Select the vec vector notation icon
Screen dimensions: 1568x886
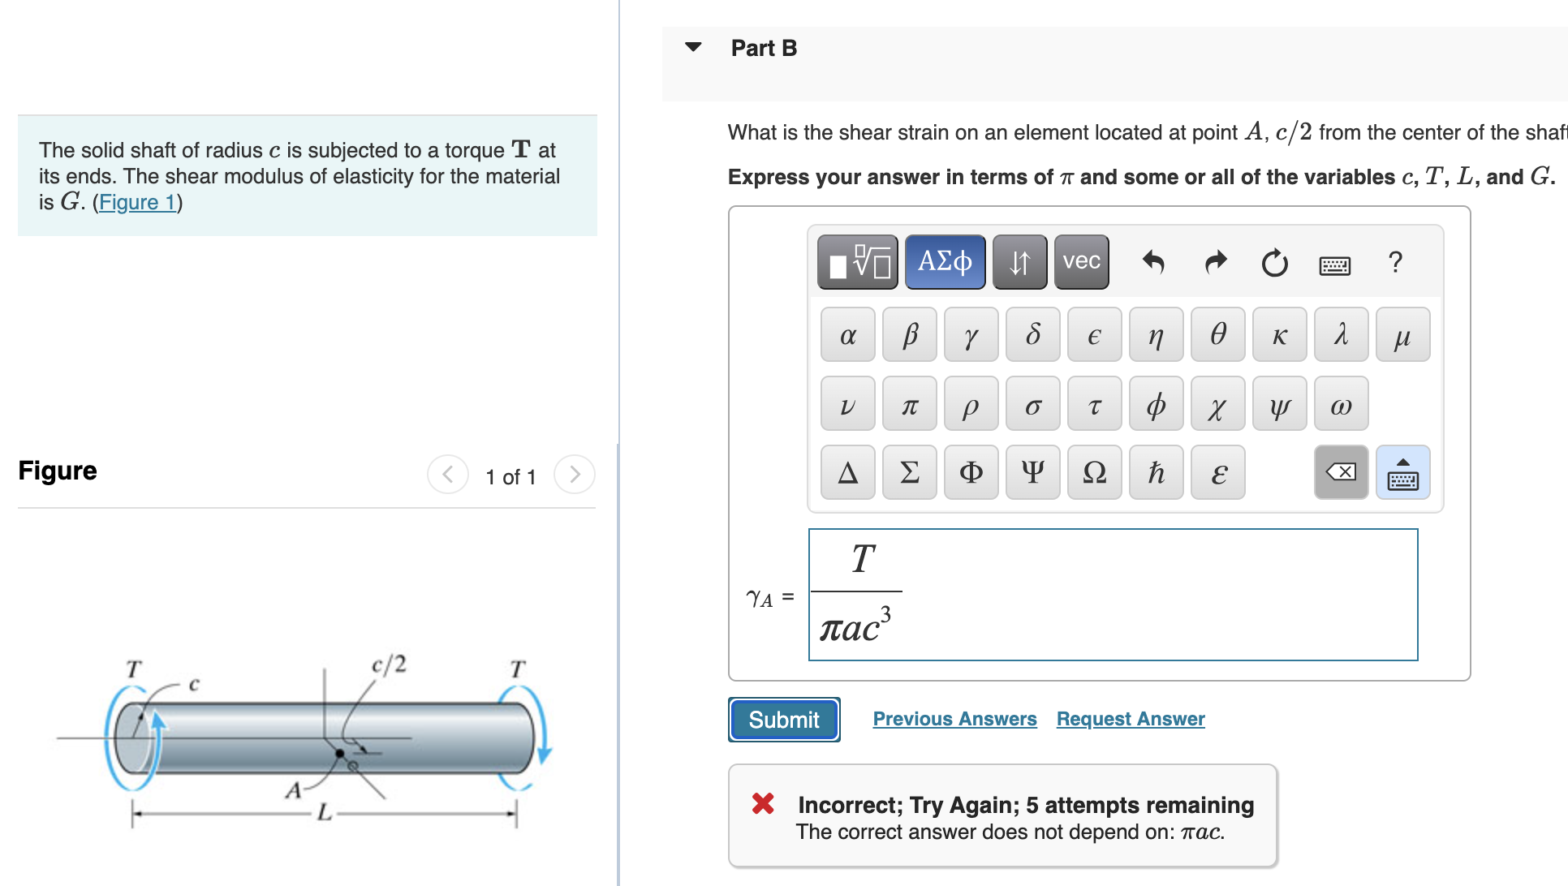pos(1080,261)
